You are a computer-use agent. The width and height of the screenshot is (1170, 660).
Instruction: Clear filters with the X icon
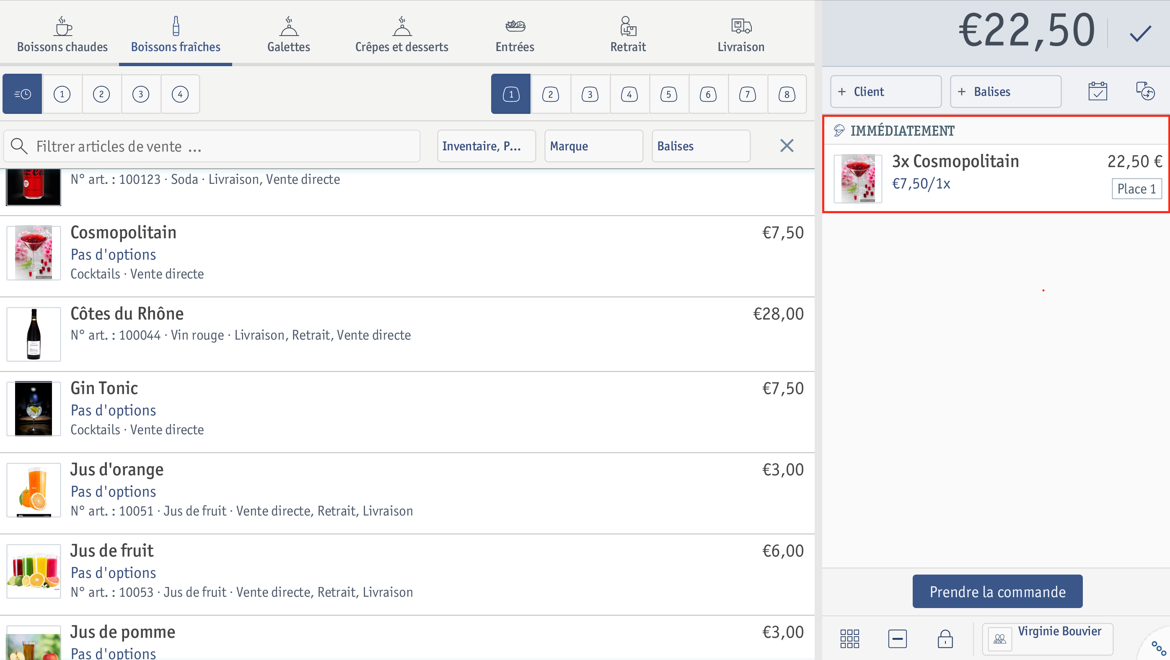787,146
